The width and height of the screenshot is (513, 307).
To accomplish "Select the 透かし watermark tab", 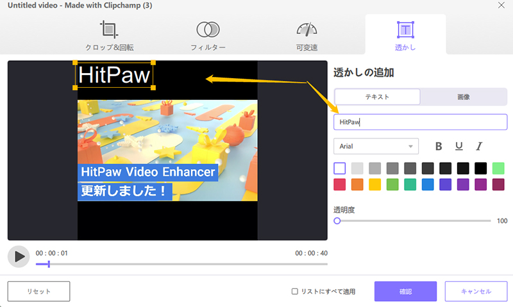I will tap(405, 35).
